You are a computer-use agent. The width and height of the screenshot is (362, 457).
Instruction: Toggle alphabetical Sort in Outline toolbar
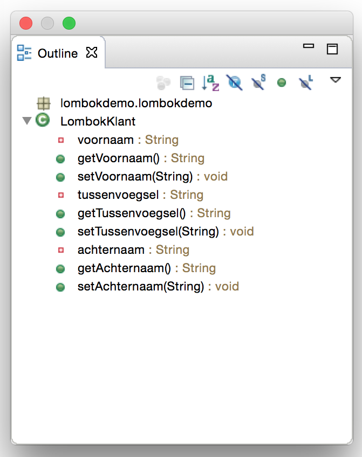pyautogui.click(x=210, y=82)
